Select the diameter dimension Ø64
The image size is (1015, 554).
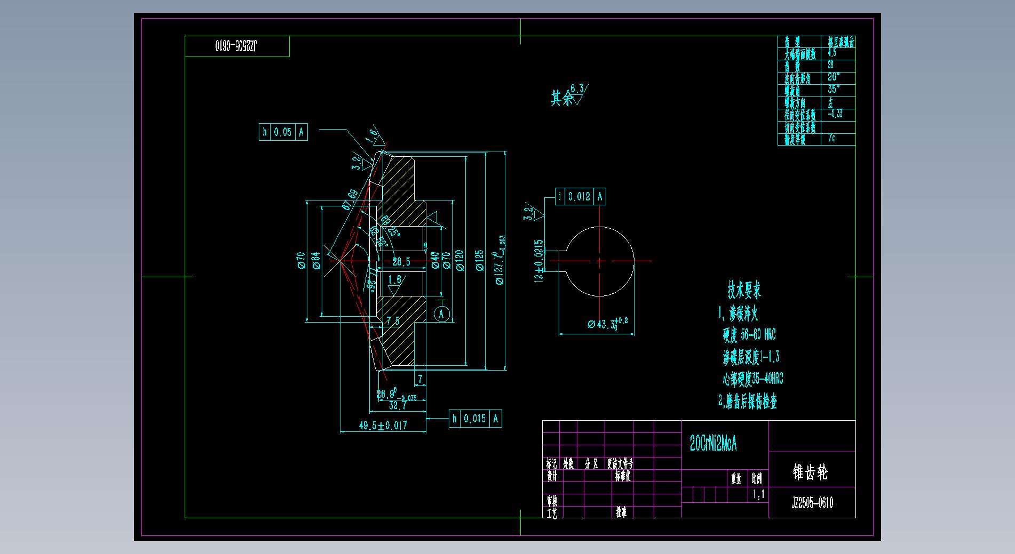tap(316, 261)
